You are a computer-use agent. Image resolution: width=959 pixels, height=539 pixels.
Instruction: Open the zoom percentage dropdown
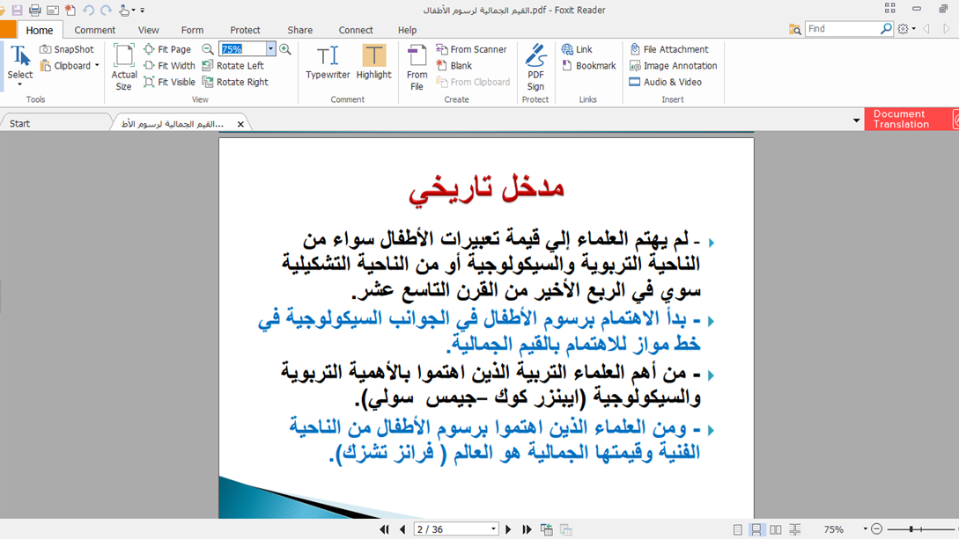[x=270, y=49]
